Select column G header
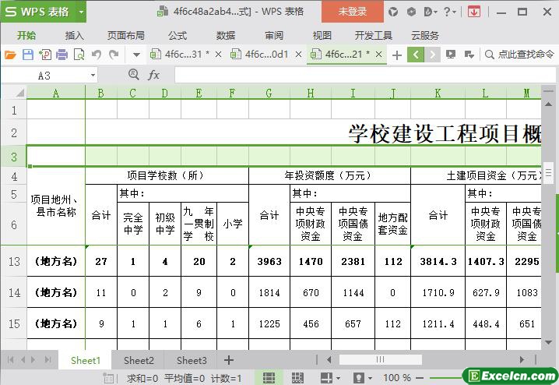 coord(269,94)
